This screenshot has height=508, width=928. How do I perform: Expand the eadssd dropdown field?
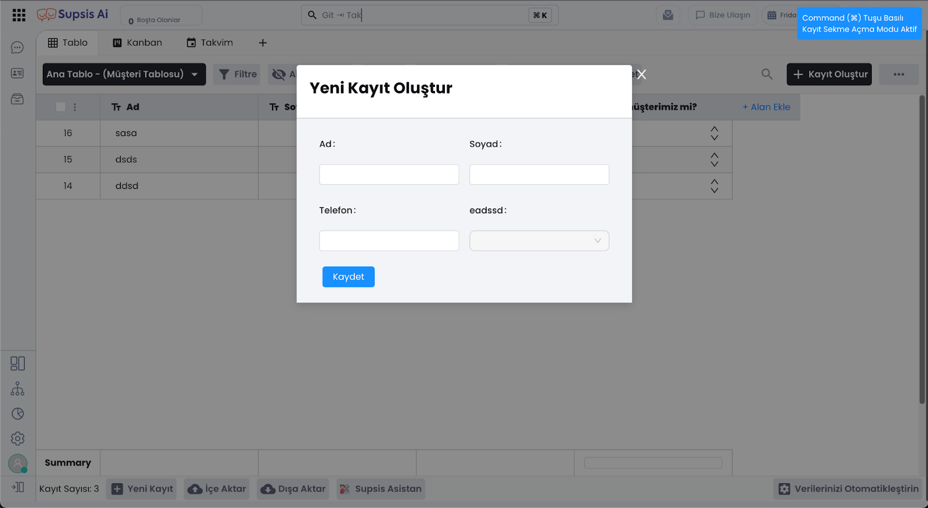[x=539, y=241]
